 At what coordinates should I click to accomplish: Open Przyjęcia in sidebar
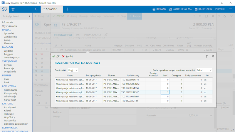pyautogui.click(x=9, y=54)
